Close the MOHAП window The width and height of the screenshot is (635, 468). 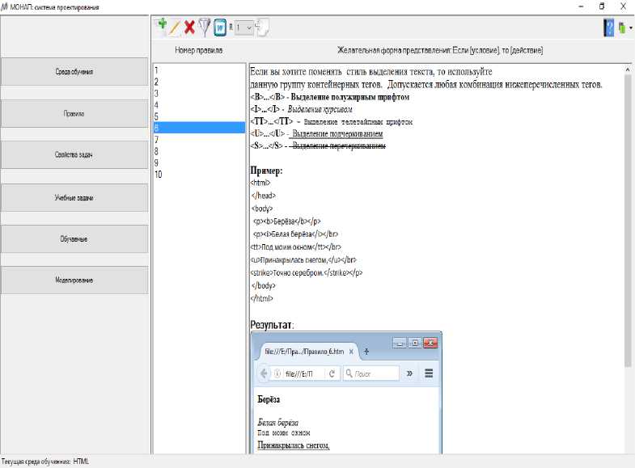624,6
